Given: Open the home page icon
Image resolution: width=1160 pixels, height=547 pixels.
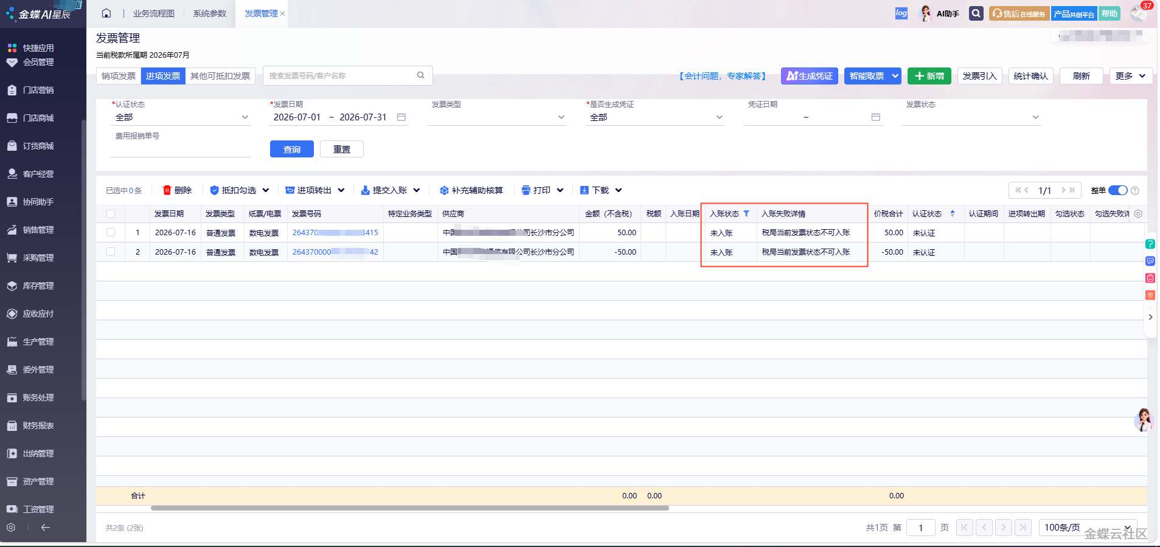Looking at the screenshot, I should click(x=106, y=13).
